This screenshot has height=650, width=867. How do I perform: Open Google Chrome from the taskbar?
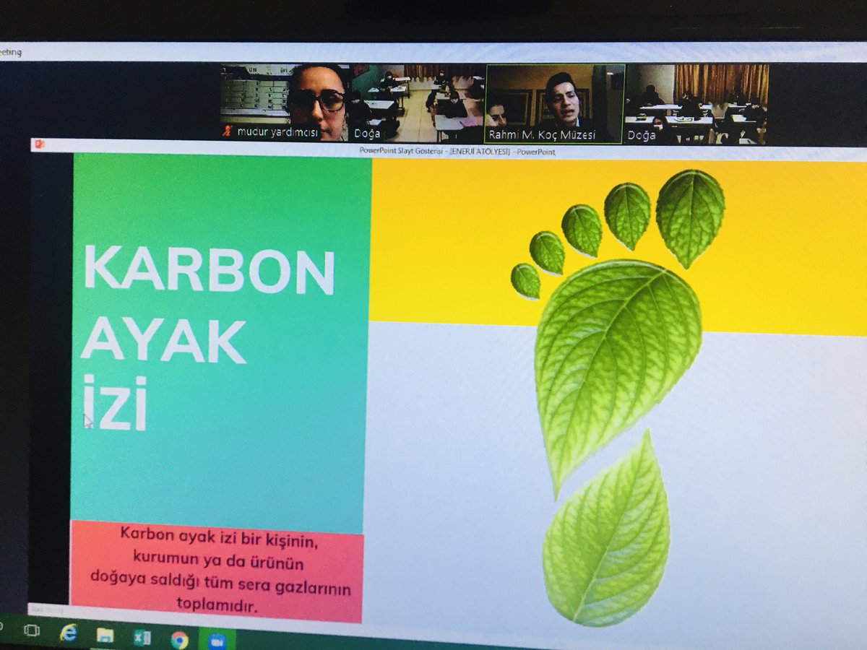coord(179,640)
